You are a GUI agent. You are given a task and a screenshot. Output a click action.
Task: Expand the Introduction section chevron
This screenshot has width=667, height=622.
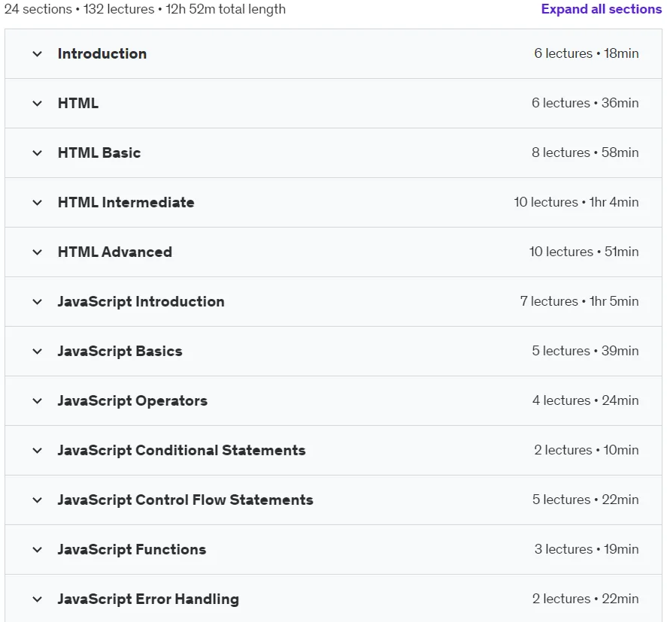(38, 54)
